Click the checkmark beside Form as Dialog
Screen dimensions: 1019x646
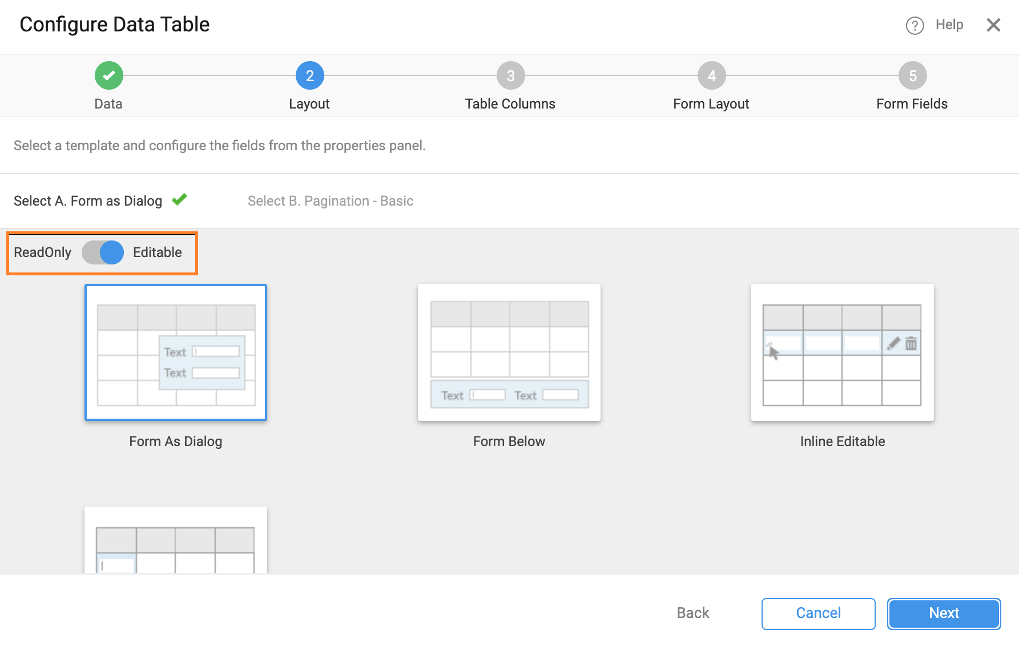[179, 200]
